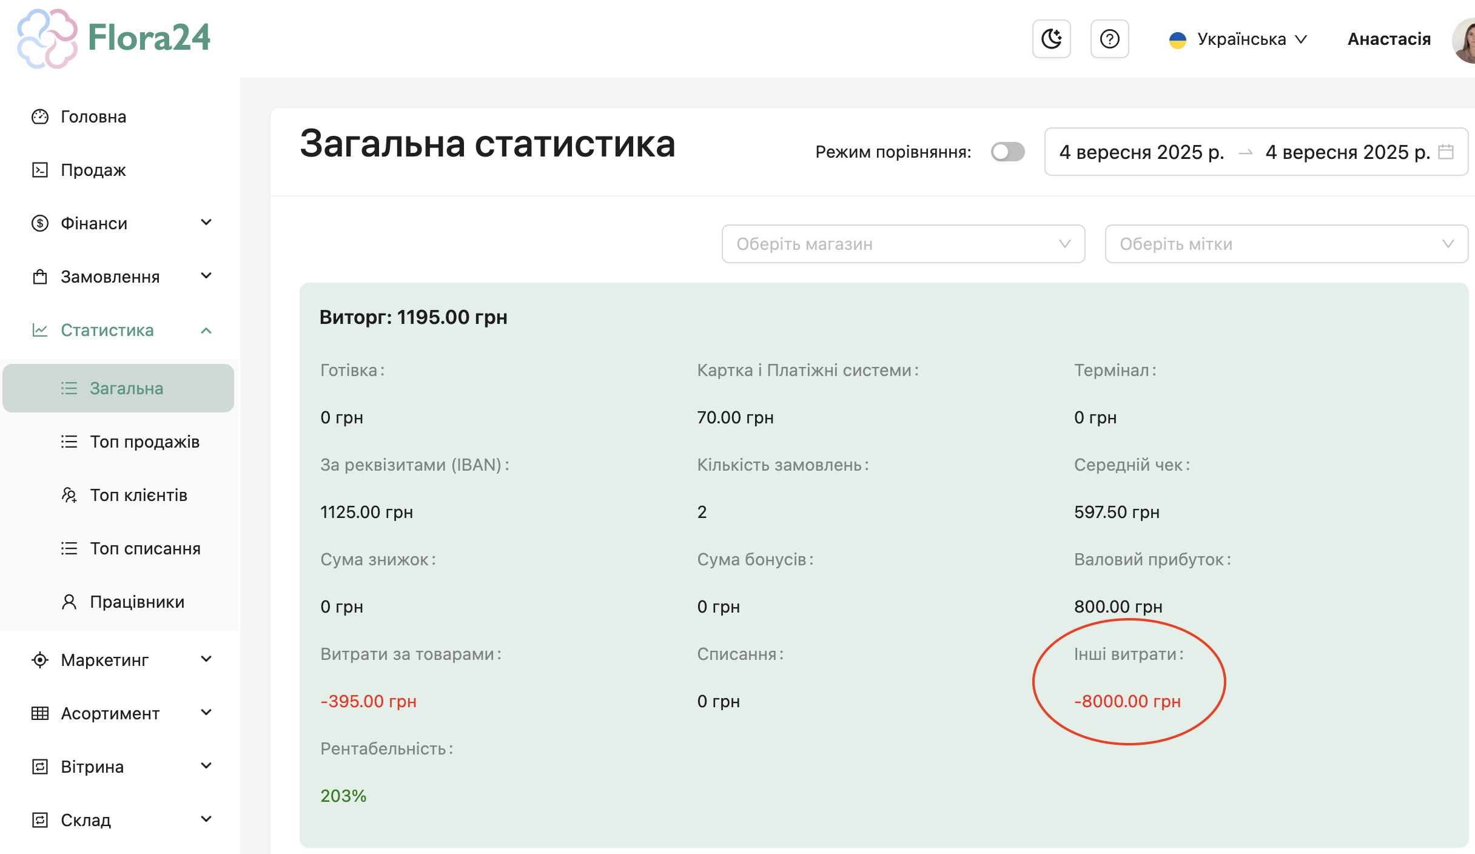Open the Оберіть мітки dropdown

pyautogui.click(x=1286, y=244)
